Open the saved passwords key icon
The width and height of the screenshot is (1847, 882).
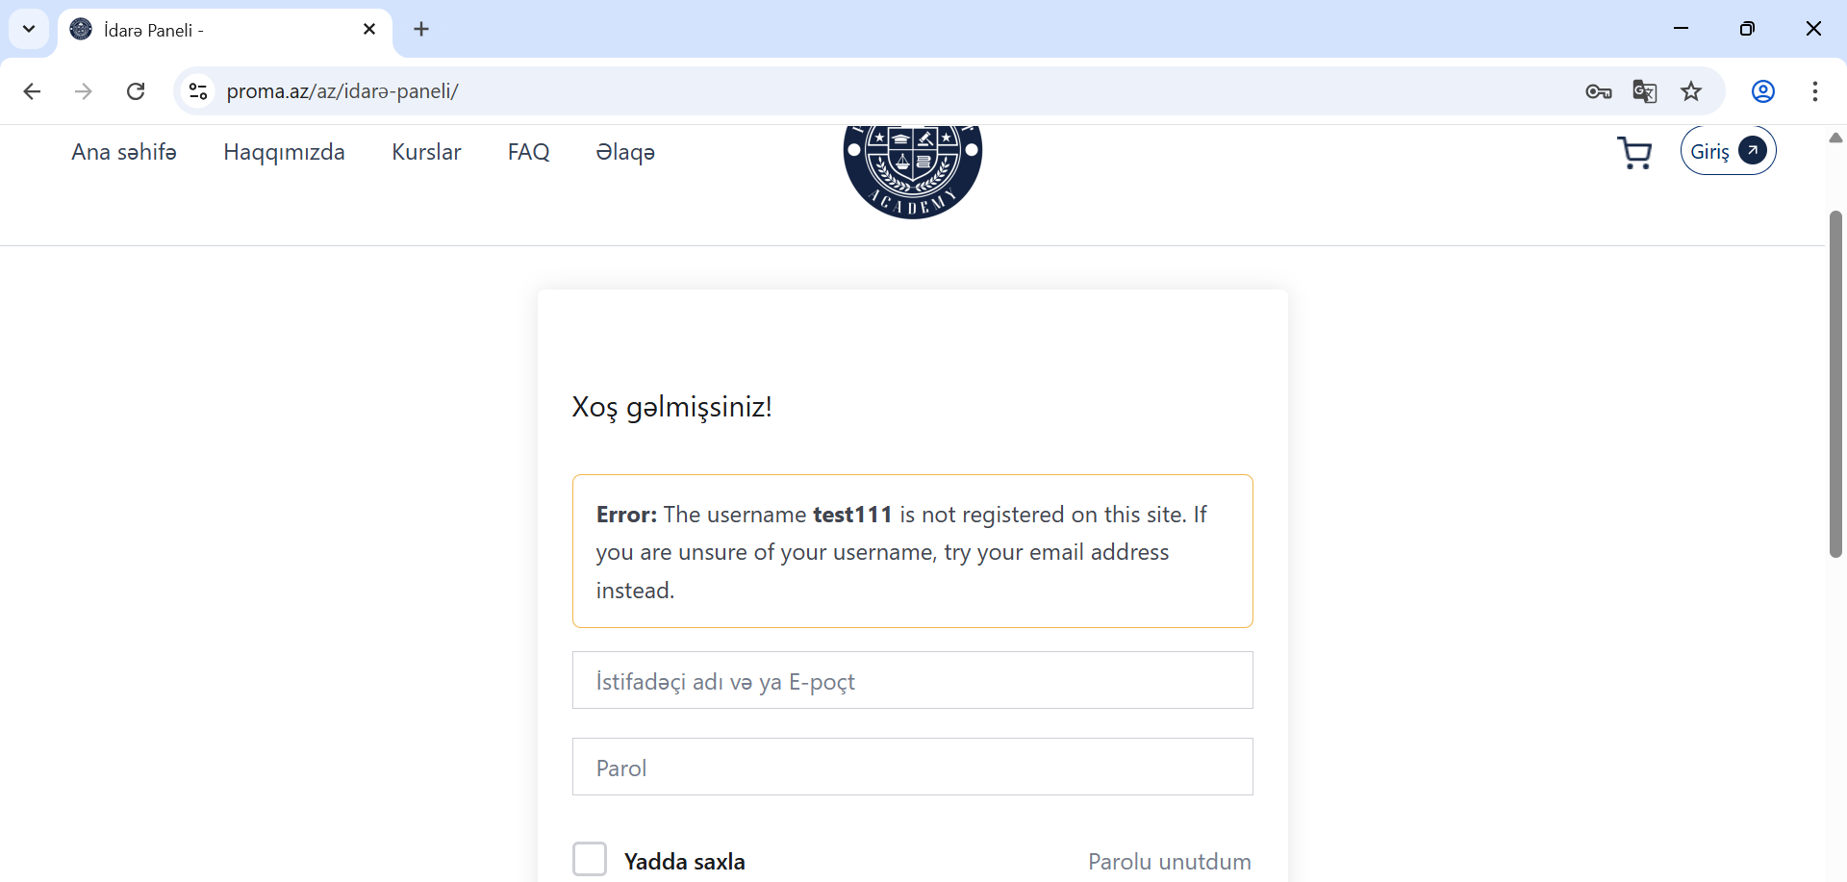1598,91
